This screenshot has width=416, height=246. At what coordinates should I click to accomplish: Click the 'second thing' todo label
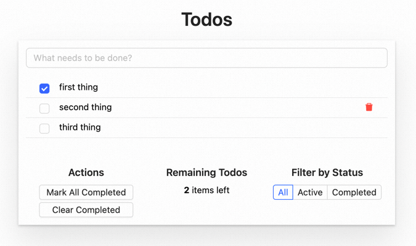(x=85, y=107)
